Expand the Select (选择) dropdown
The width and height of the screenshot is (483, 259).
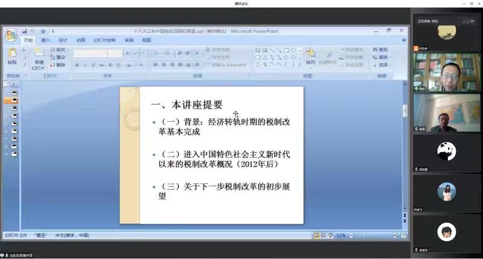click(382, 64)
